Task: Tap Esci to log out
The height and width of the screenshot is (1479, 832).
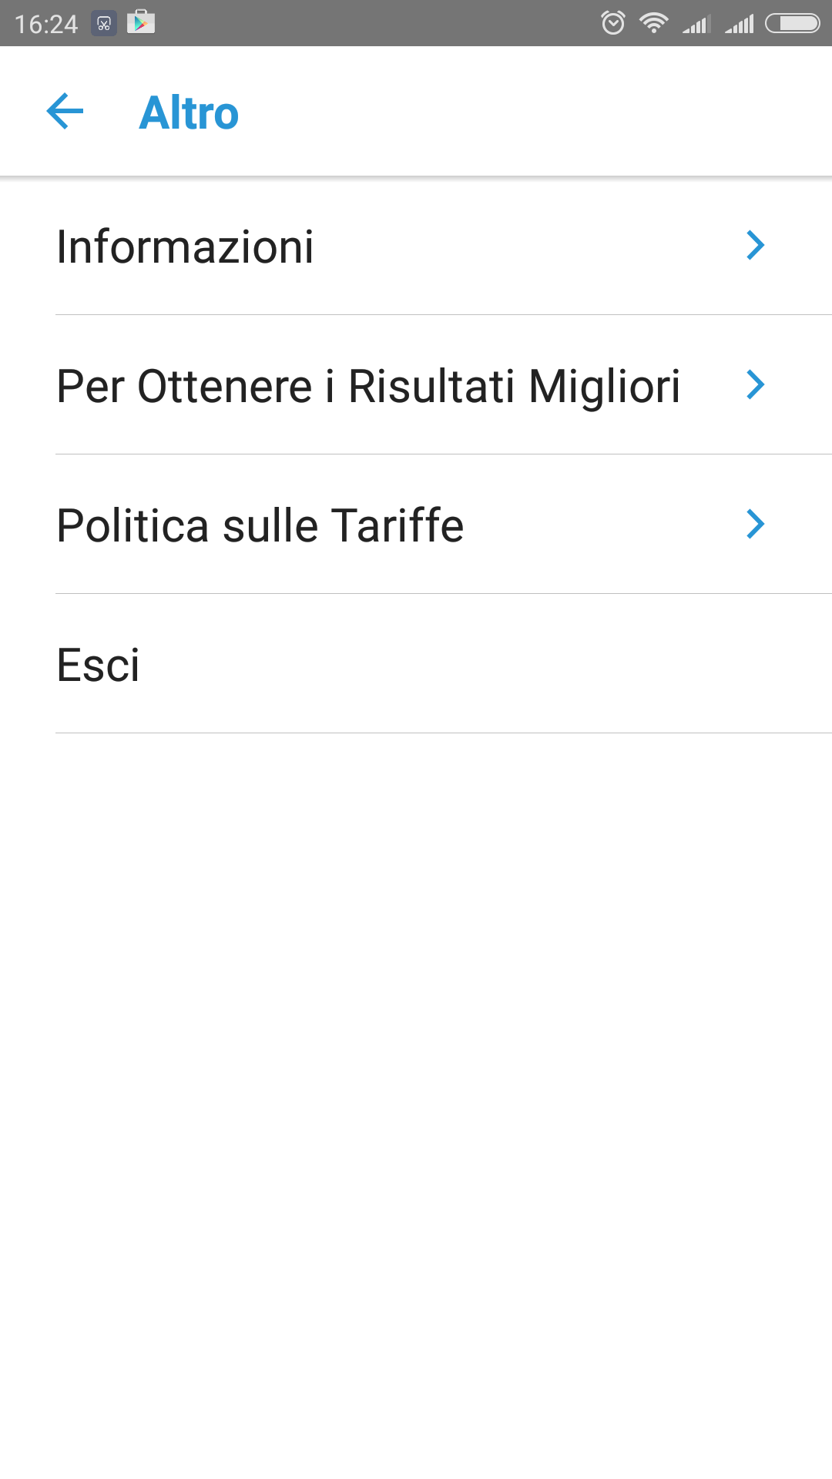Action: (99, 665)
